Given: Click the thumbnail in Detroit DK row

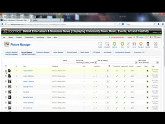Looking at the screenshot, I should coord(10,97).
